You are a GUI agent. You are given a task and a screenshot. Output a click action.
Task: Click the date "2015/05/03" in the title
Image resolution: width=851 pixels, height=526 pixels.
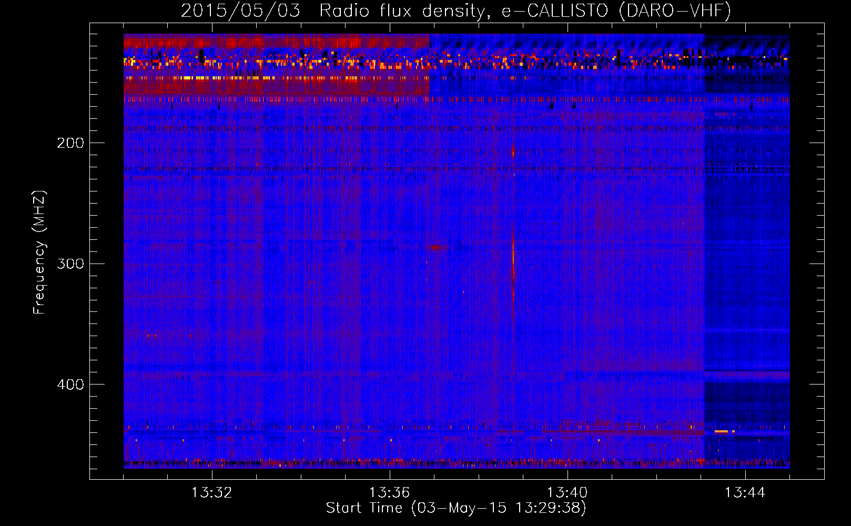click(x=240, y=11)
